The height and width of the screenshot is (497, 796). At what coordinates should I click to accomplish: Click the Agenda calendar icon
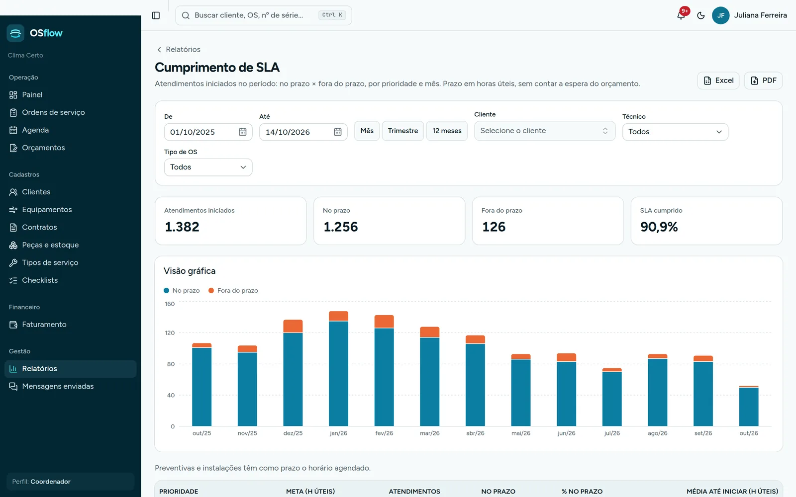click(x=13, y=130)
